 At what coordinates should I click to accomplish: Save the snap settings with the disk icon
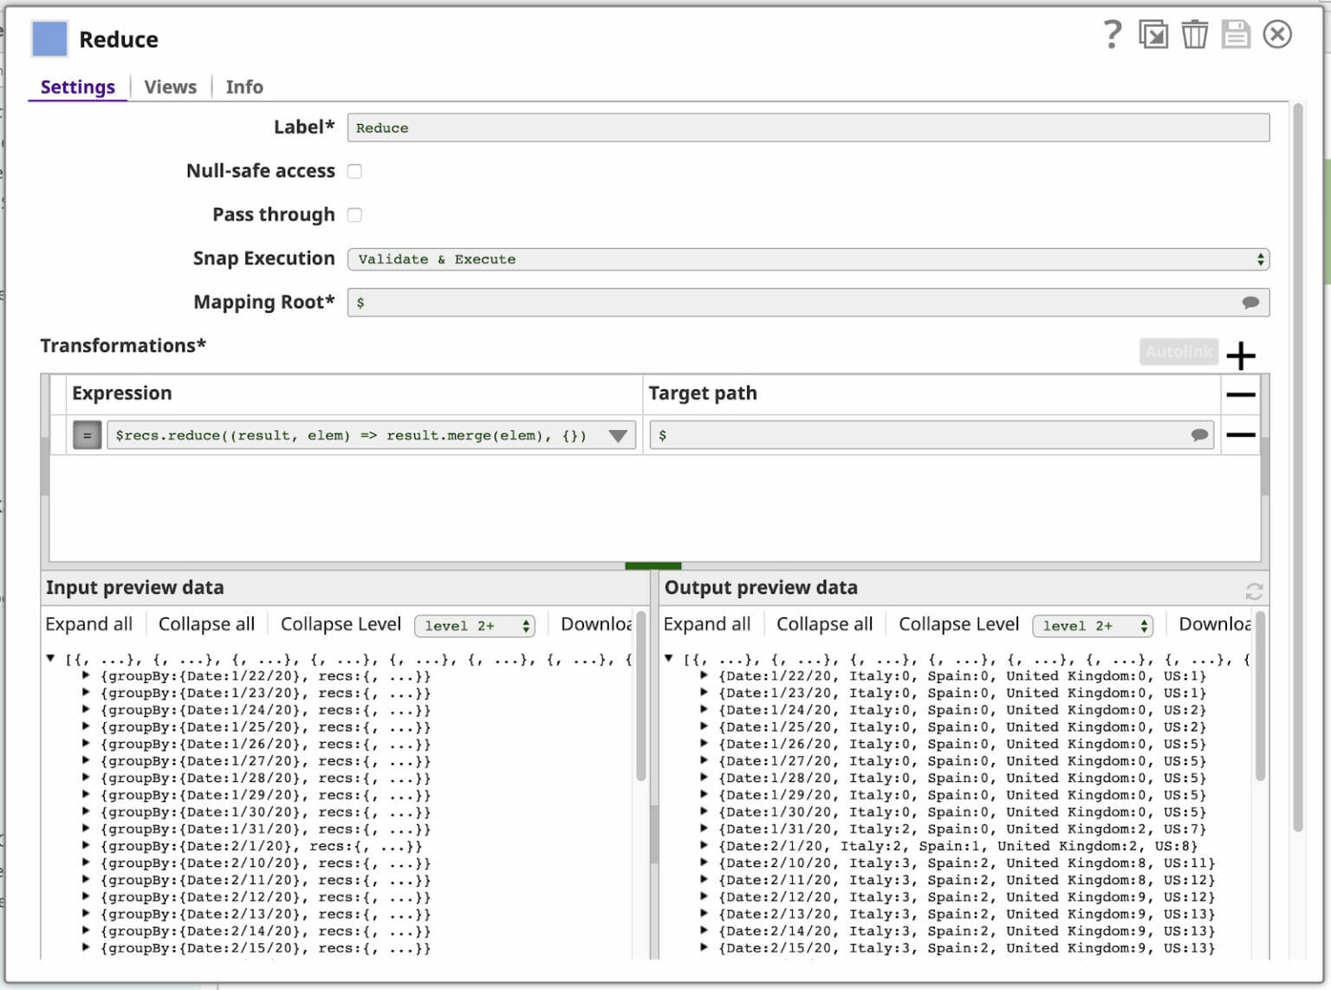tap(1237, 35)
